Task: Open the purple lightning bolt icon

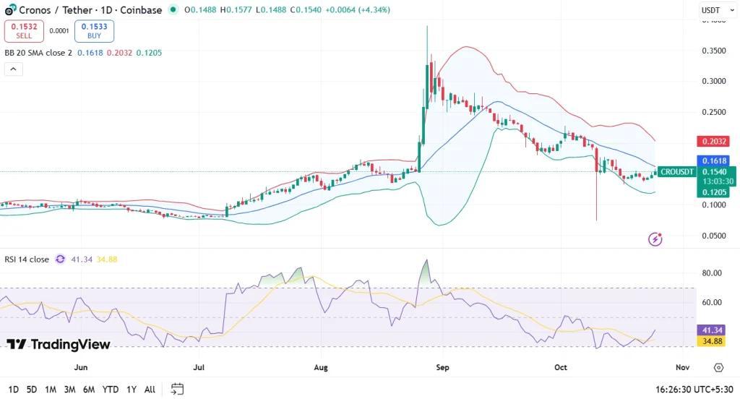Action: pos(655,239)
